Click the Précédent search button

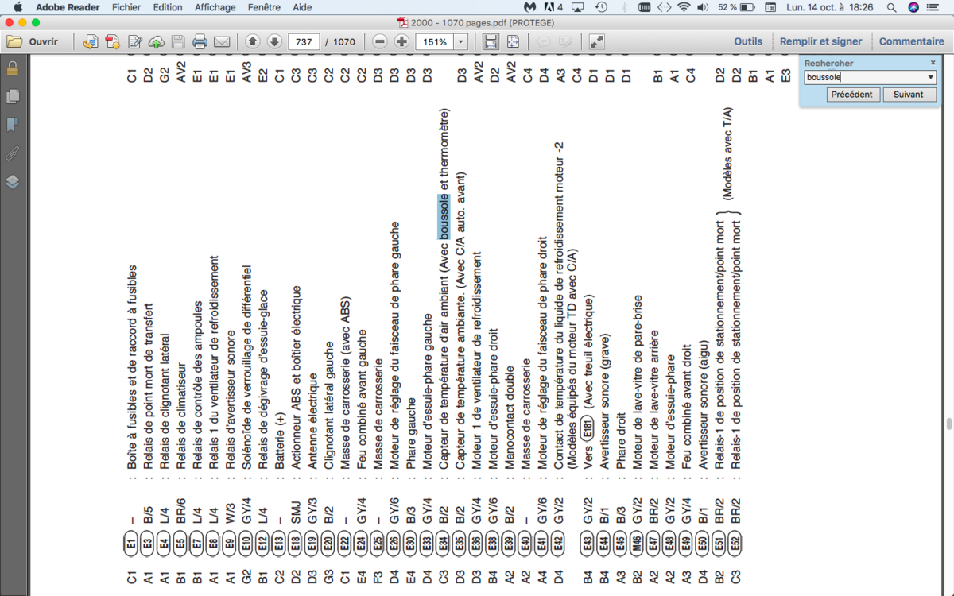coord(852,94)
